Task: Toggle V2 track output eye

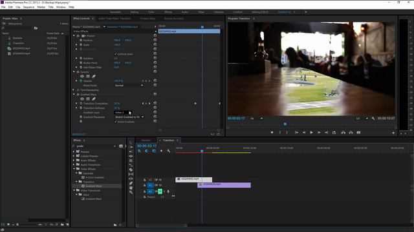Action: click(x=160, y=180)
